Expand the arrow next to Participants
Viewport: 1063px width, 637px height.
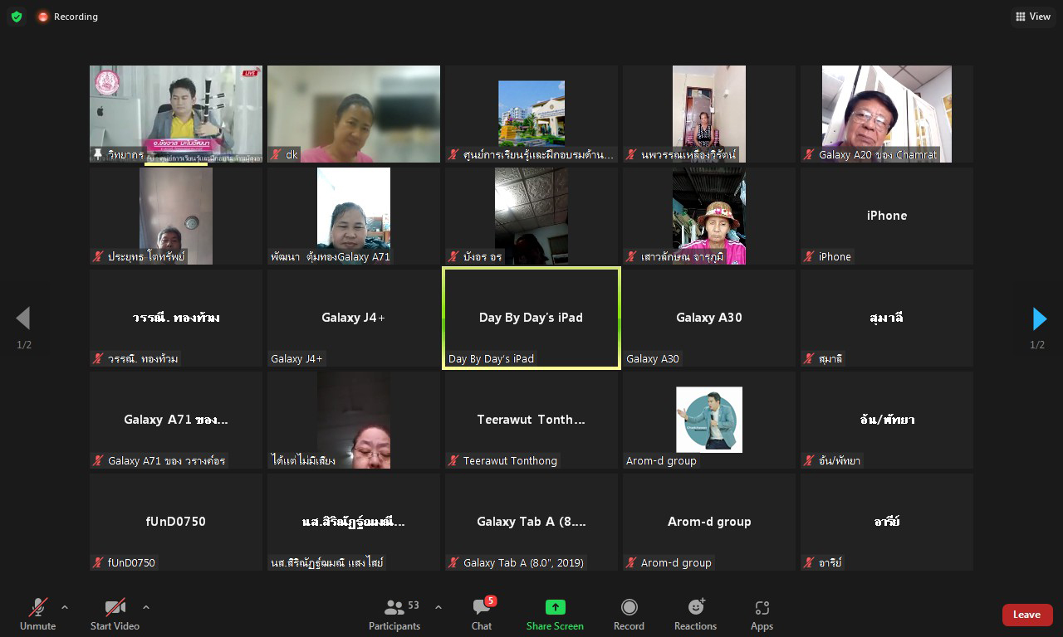[438, 607]
